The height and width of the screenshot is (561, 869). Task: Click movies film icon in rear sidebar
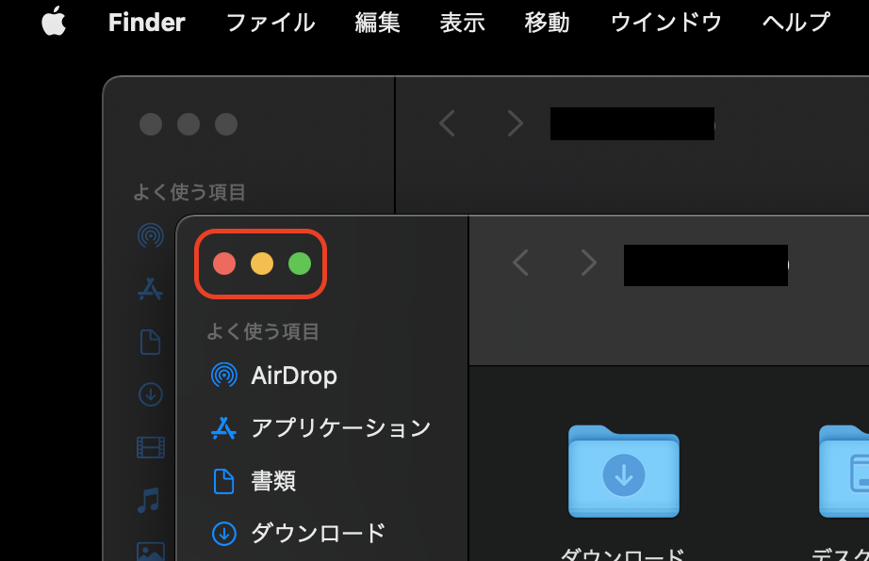(x=151, y=447)
